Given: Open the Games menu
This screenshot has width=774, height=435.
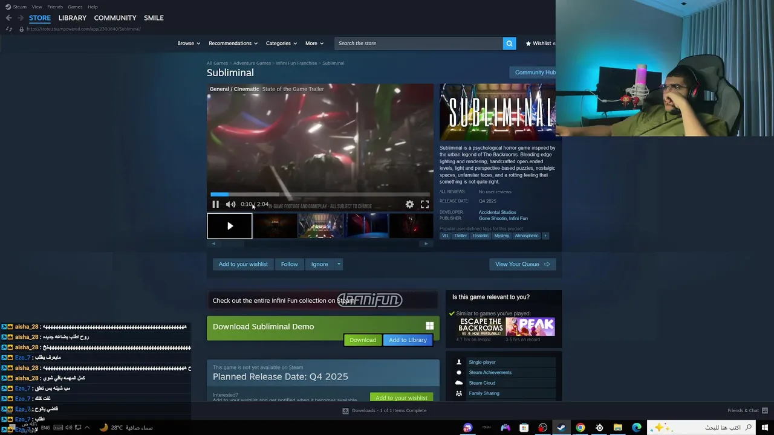Looking at the screenshot, I should pos(75,7).
